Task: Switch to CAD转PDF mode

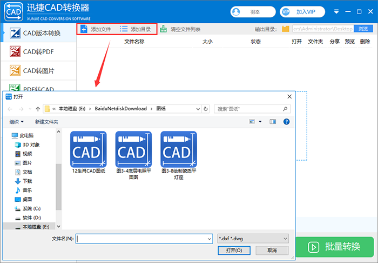Action: [38, 52]
